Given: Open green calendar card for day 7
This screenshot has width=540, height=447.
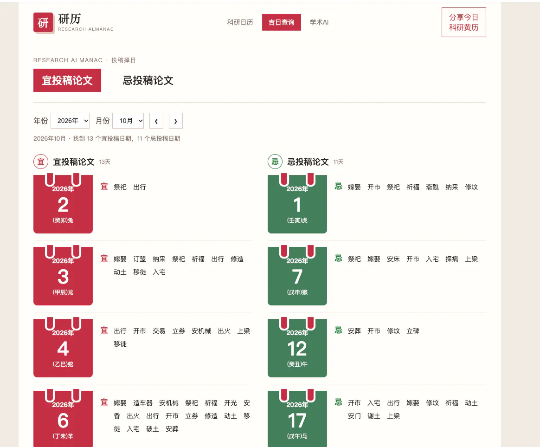Looking at the screenshot, I should 297,276.
